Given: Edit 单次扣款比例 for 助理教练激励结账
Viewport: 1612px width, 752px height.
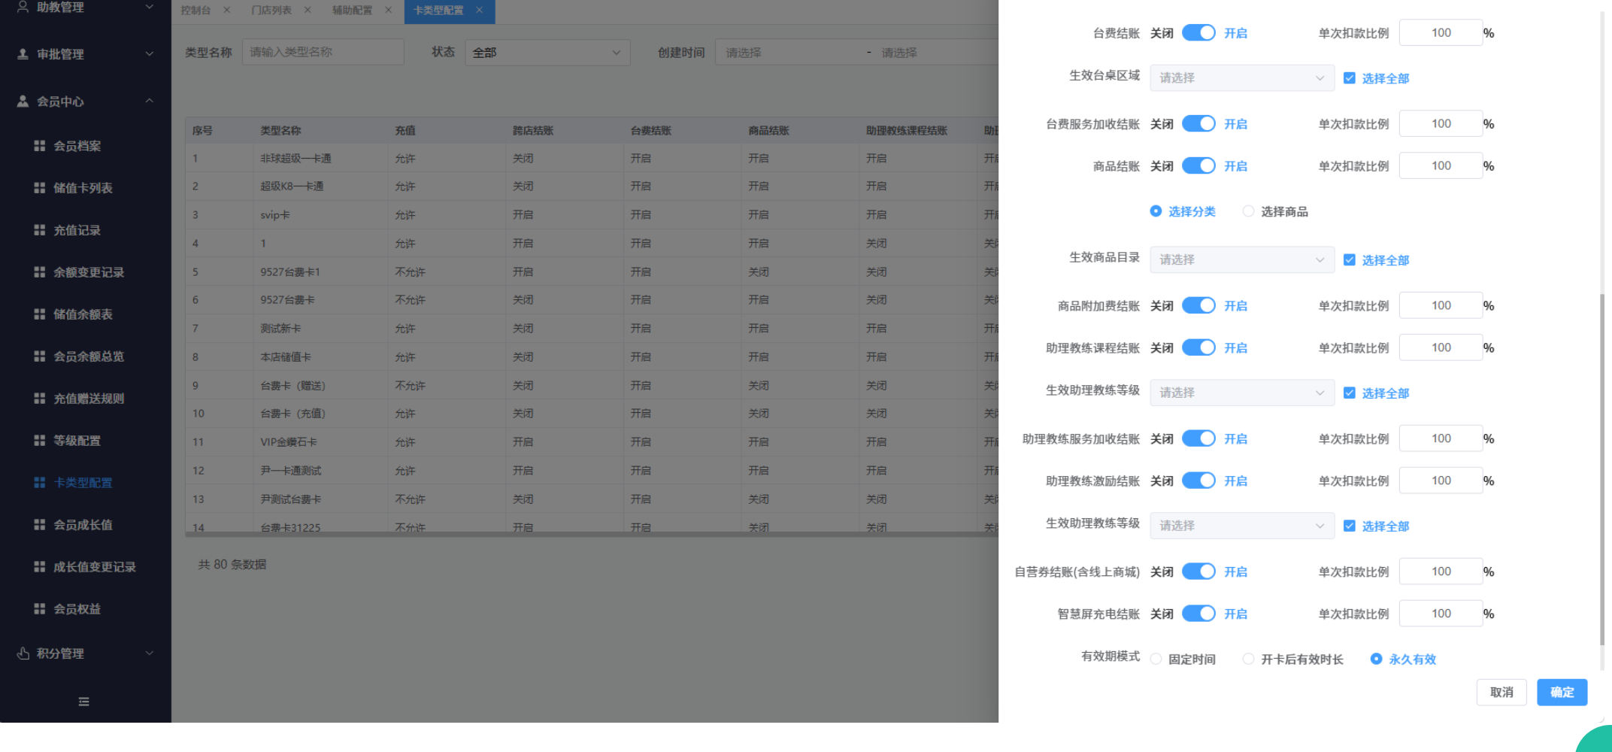Looking at the screenshot, I should (x=1441, y=481).
